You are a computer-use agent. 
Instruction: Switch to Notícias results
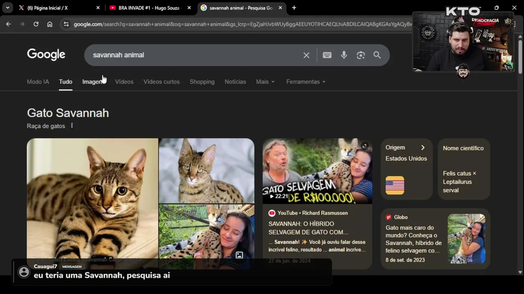pyautogui.click(x=235, y=82)
